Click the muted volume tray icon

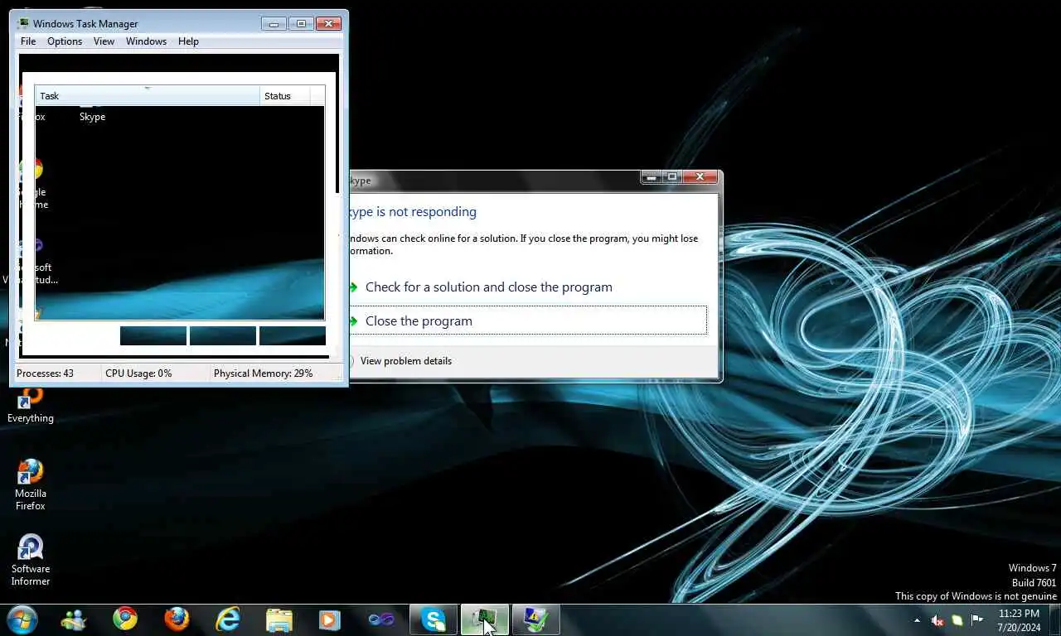[x=937, y=620]
